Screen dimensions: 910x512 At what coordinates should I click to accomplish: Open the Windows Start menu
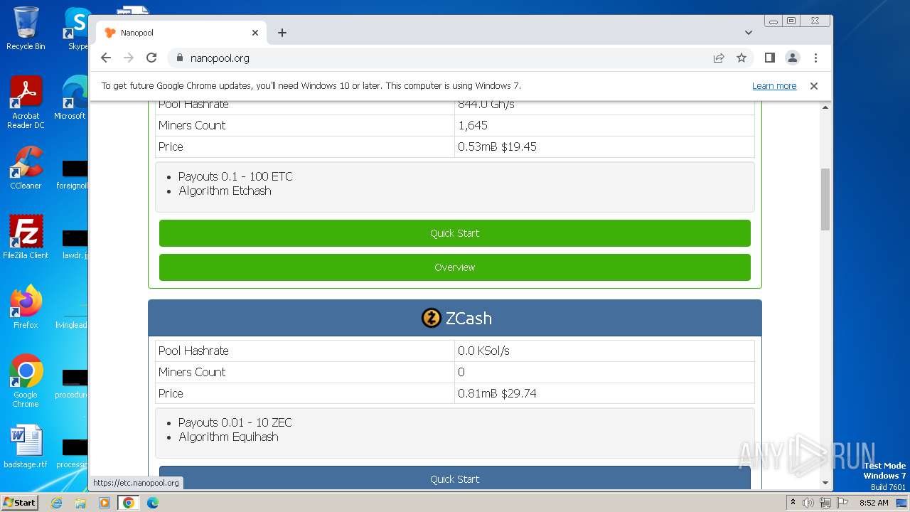[20, 502]
